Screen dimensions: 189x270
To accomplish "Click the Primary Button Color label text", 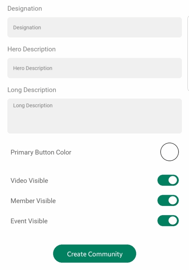I will (x=41, y=152).
